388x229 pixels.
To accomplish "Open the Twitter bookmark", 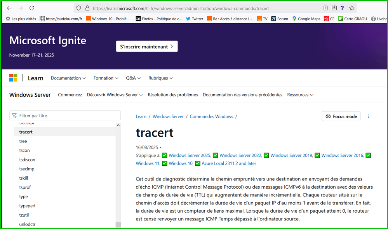I will 194,19.
